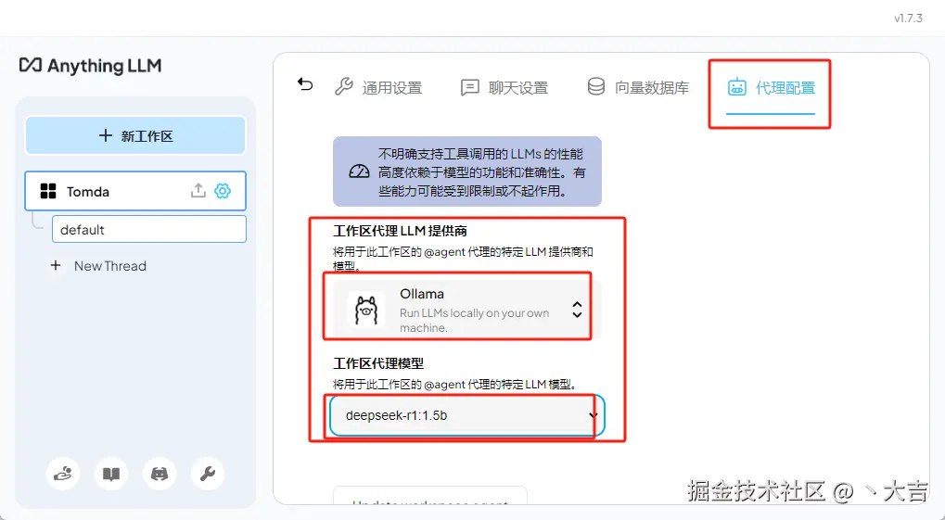Open the wrench settings icon in sidebar
Screen dimensions: 945x520
208,475
